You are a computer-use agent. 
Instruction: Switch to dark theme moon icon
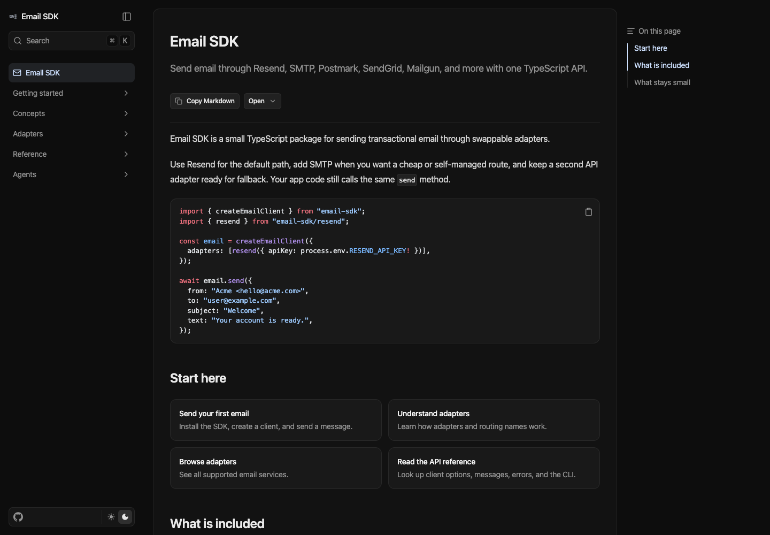[x=125, y=517]
